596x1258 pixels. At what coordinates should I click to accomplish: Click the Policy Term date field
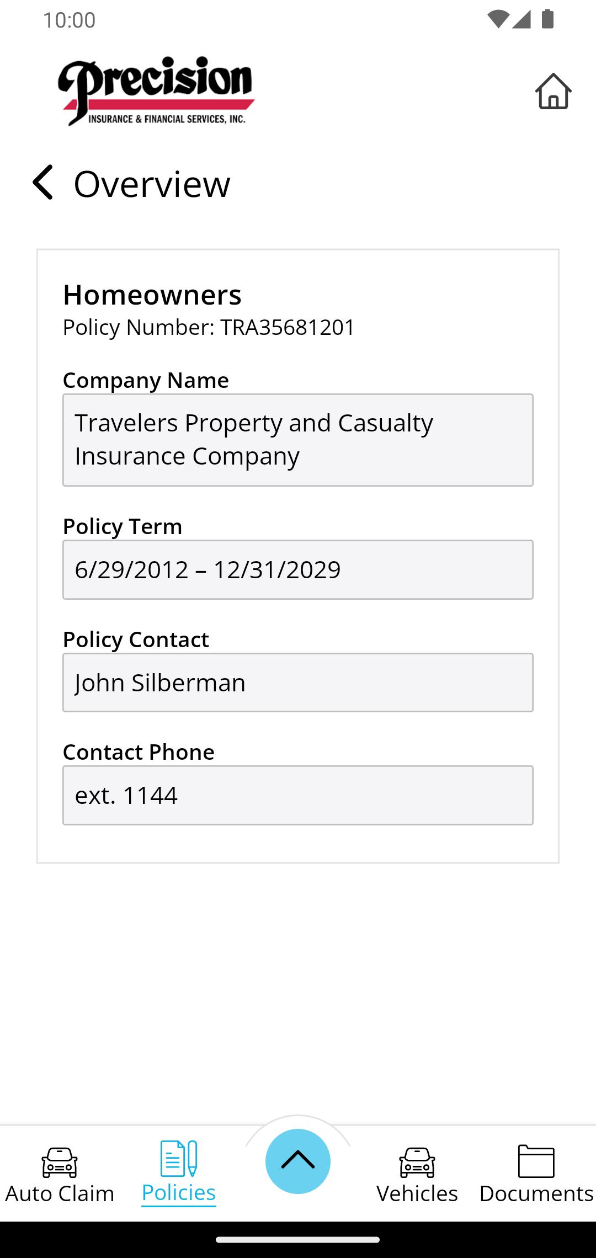[x=298, y=569]
